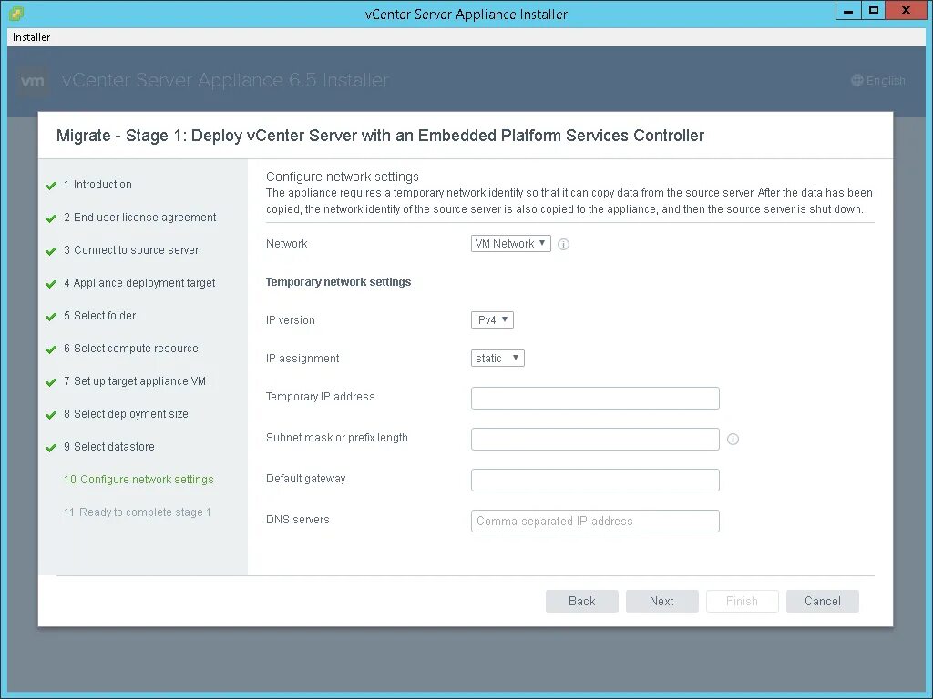This screenshot has width=933, height=699.
Task: Open the Installer menu
Action: [x=32, y=36]
